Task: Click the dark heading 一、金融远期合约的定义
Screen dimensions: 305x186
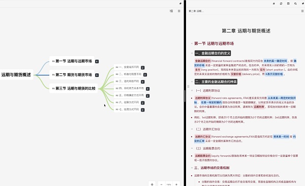Action: click(x=213, y=53)
